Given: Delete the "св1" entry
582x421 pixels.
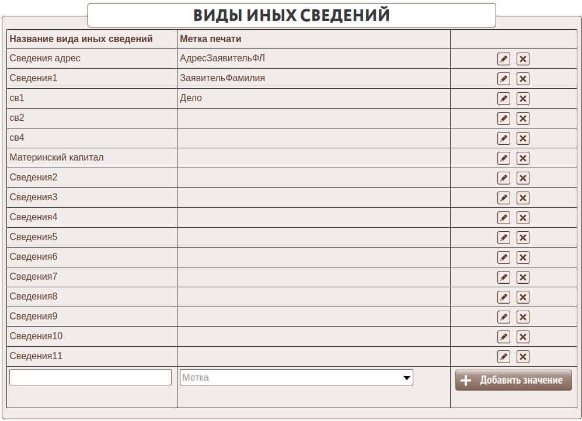Looking at the screenshot, I should tap(523, 99).
